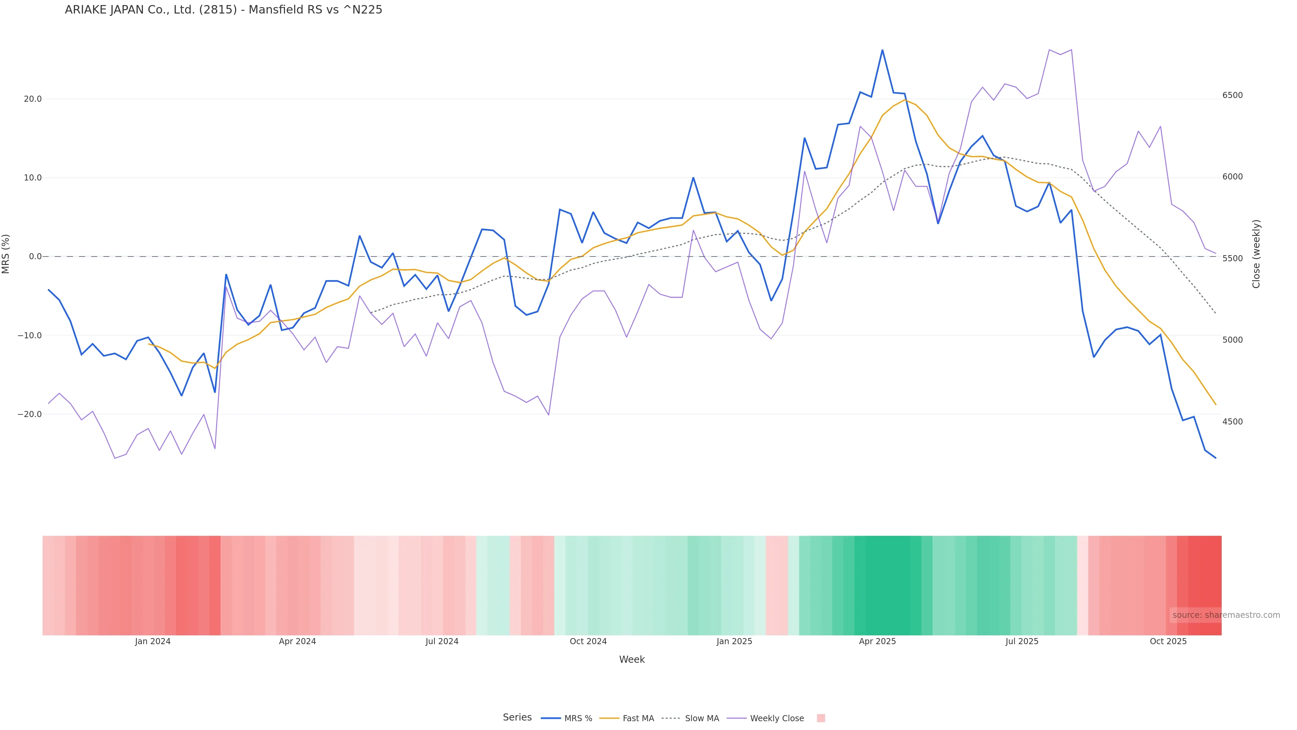Click the MRS (%) left axis title
The image size is (1297, 730).
click(6, 254)
